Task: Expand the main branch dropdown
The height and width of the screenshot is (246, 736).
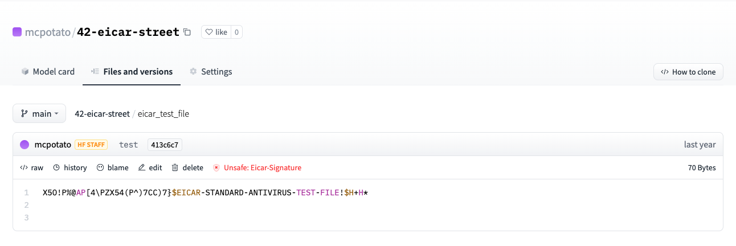Action: coord(39,113)
